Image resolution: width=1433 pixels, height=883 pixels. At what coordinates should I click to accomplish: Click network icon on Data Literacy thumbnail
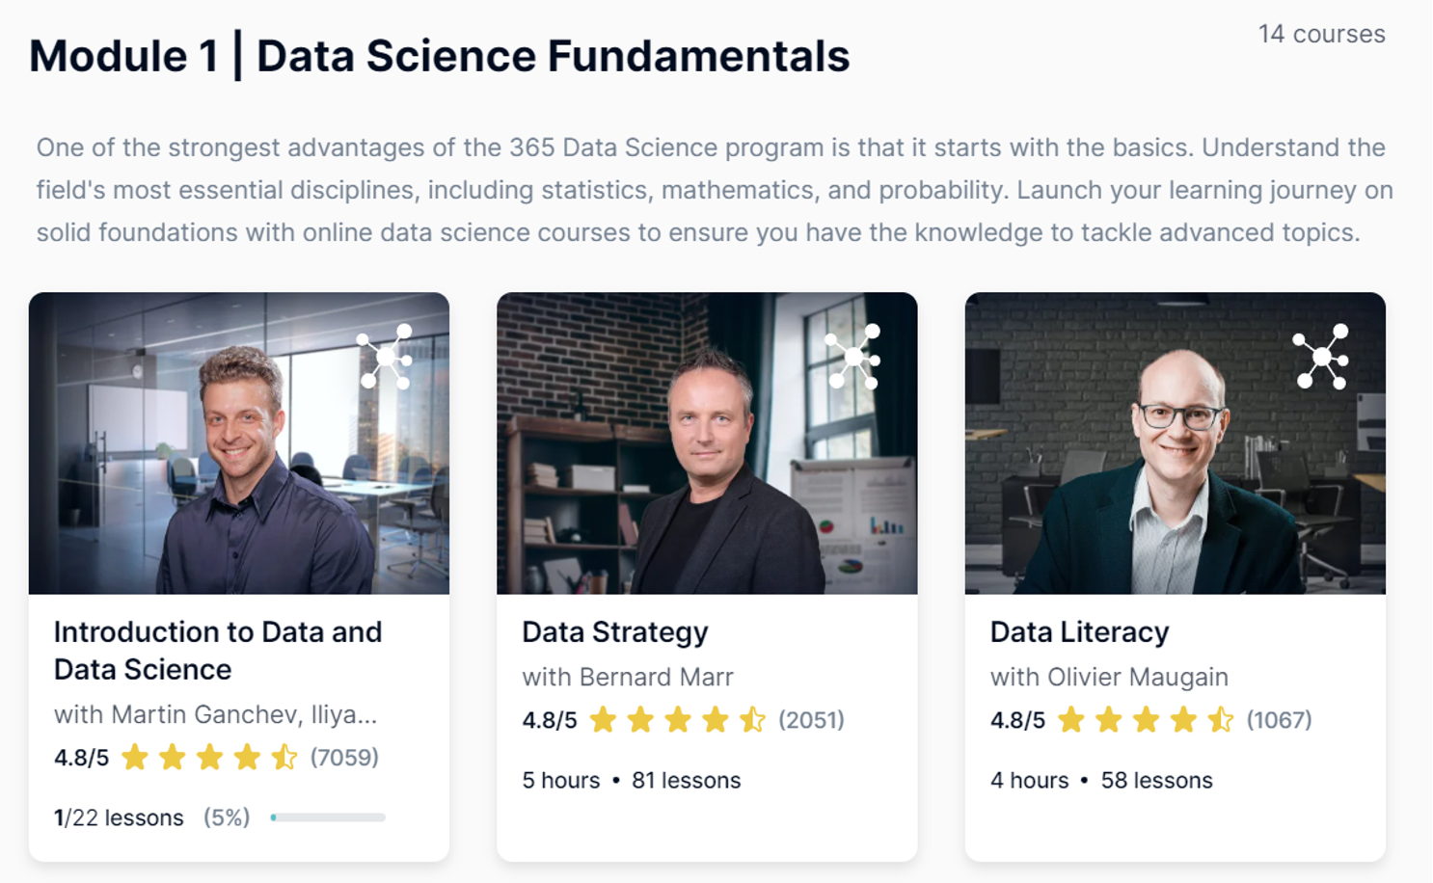point(1321,357)
